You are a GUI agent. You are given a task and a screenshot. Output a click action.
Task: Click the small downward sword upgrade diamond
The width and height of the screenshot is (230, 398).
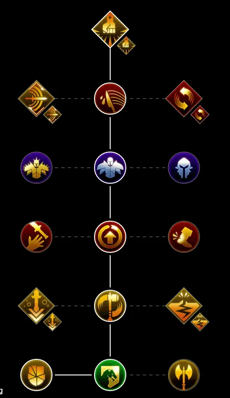(52, 322)
